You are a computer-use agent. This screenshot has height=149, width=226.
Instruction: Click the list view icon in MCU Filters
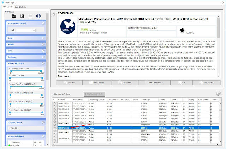[30, 16]
